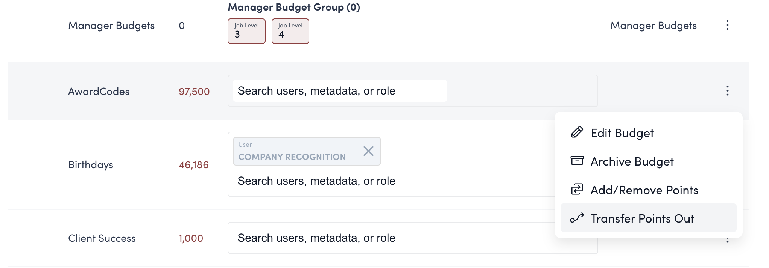The height and width of the screenshot is (268, 769).
Task: Click the AwardCodes search users field
Action: pyautogui.click(x=339, y=91)
